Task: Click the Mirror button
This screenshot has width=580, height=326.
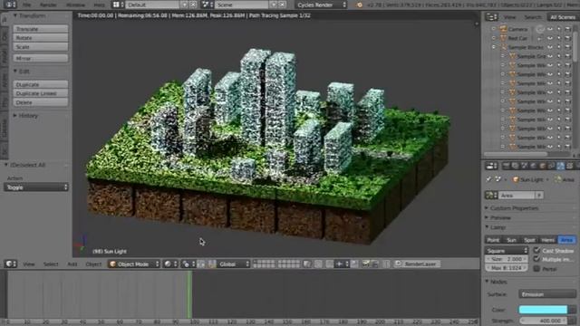Action: coord(41,58)
